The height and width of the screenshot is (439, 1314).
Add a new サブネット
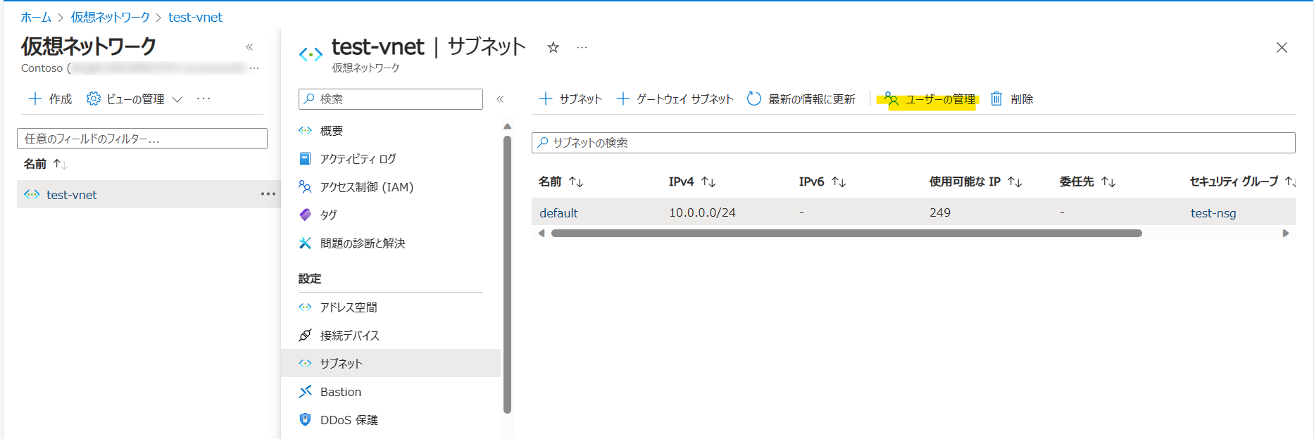click(x=570, y=99)
